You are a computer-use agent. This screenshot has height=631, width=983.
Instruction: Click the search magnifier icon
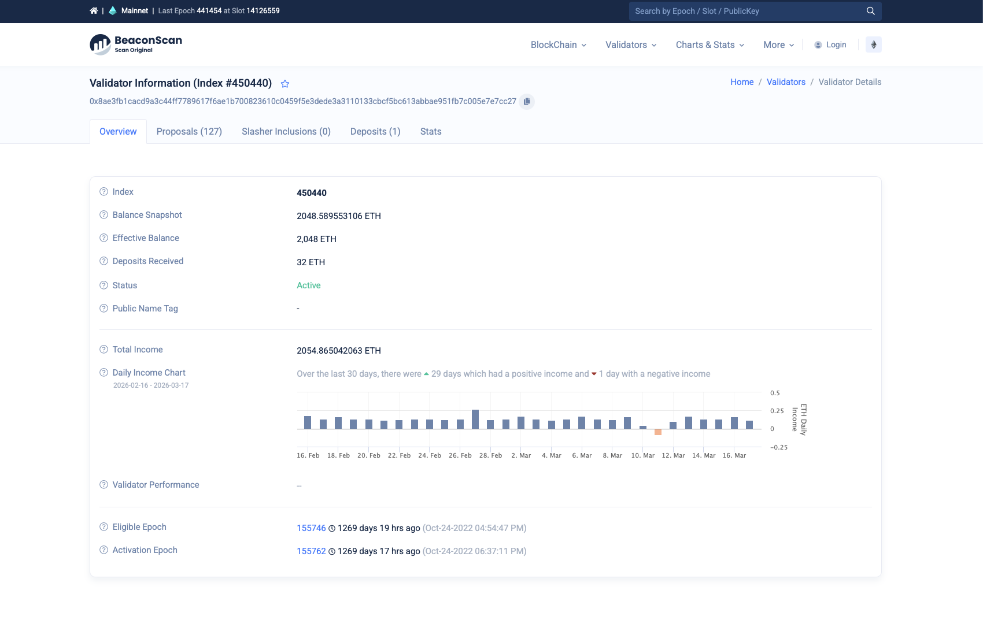pos(870,11)
